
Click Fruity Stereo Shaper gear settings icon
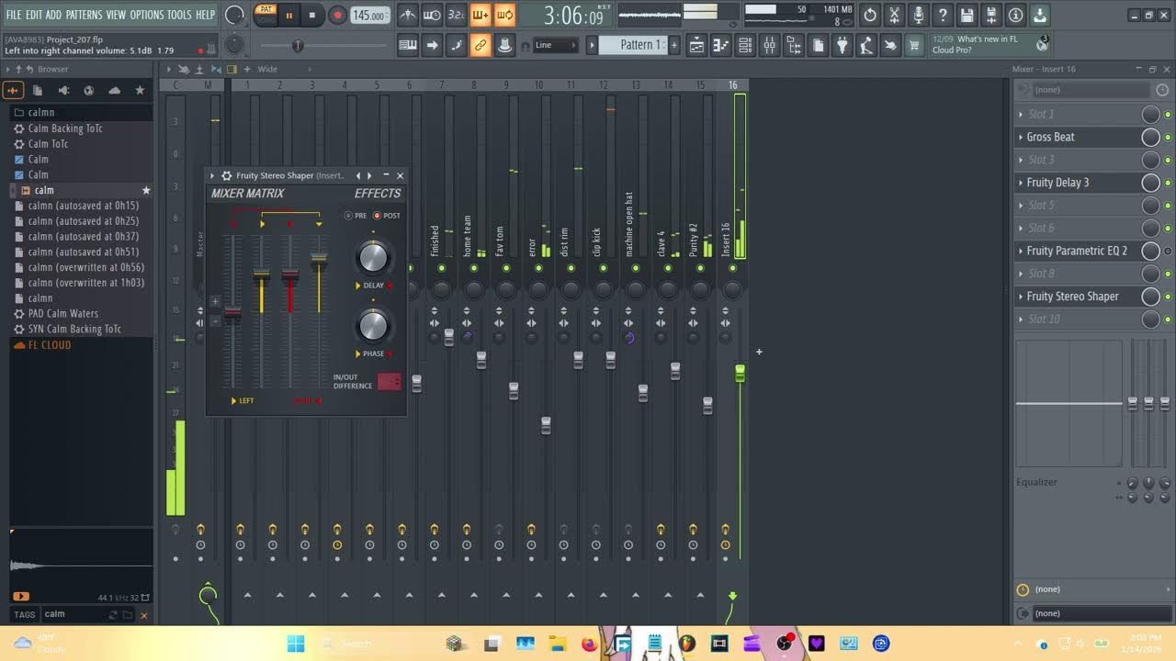pos(227,175)
